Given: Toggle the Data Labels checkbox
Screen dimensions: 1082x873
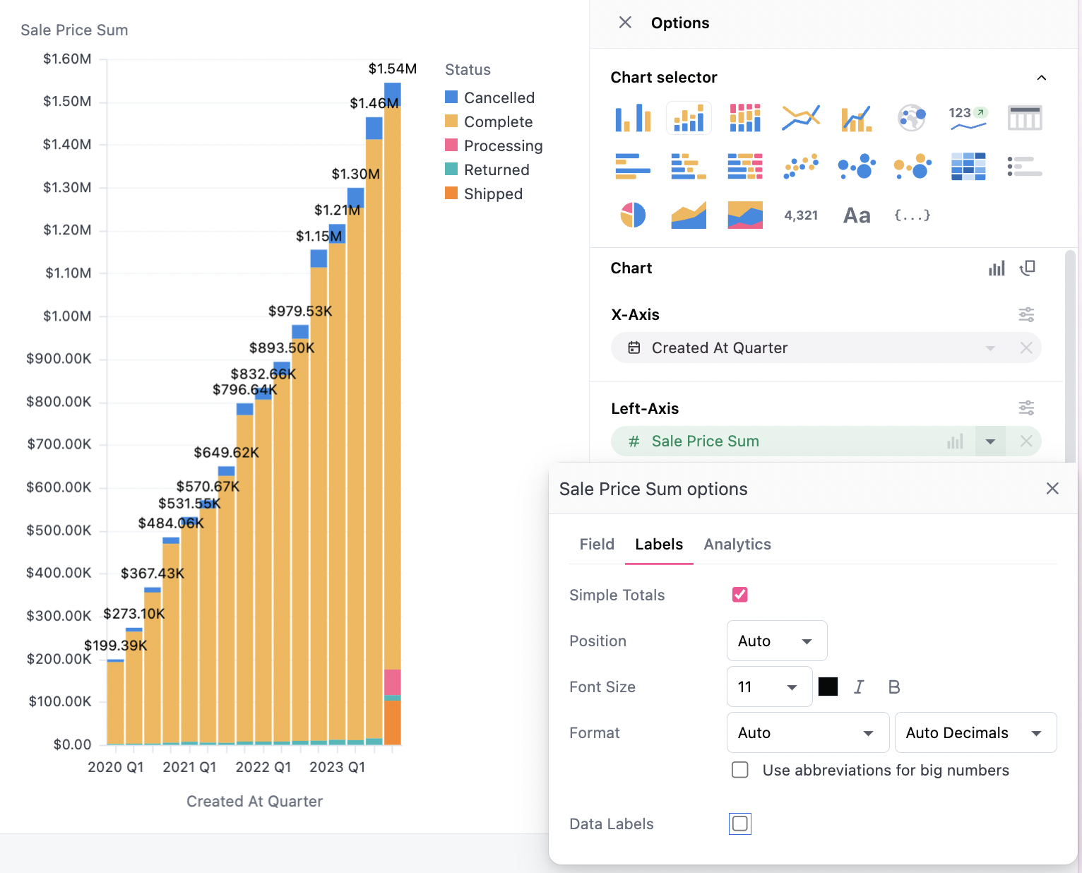Looking at the screenshot, I should click(739, 824).
